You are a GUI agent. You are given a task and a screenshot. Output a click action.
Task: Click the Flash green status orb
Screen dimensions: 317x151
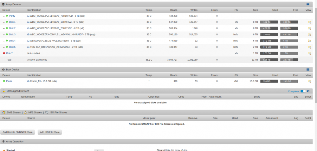coord(4,81)
